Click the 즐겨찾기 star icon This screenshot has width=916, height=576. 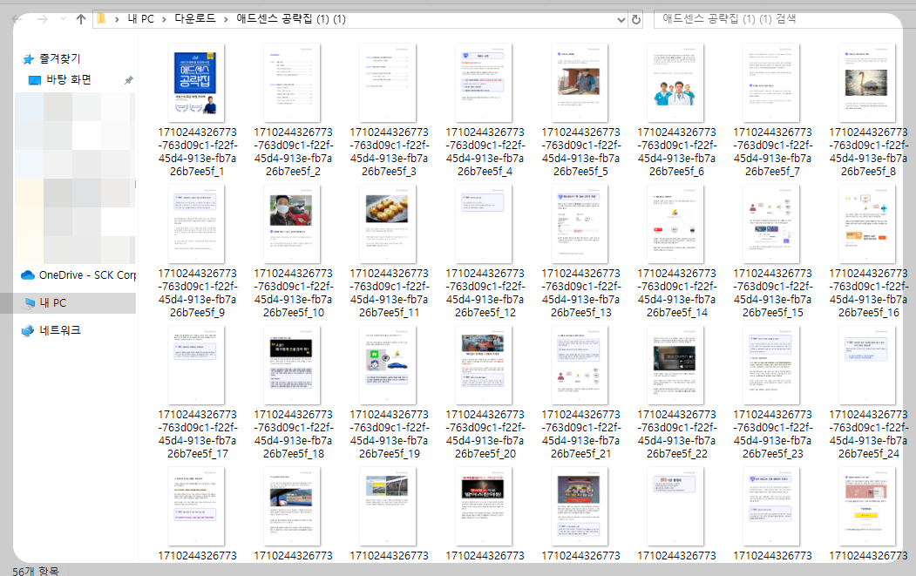[28, 59]
